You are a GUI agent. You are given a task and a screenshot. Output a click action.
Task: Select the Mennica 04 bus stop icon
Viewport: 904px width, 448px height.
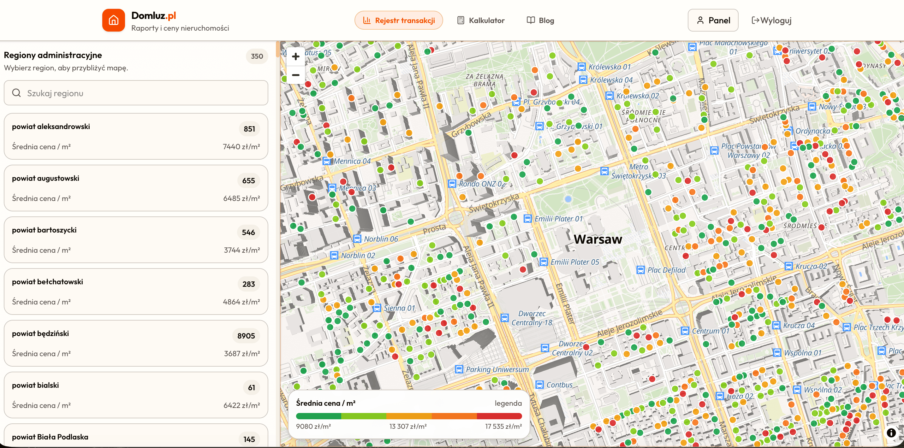coord(326,161)
